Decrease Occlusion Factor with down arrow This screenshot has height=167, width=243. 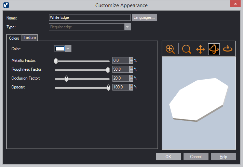[x=131, y=80]
